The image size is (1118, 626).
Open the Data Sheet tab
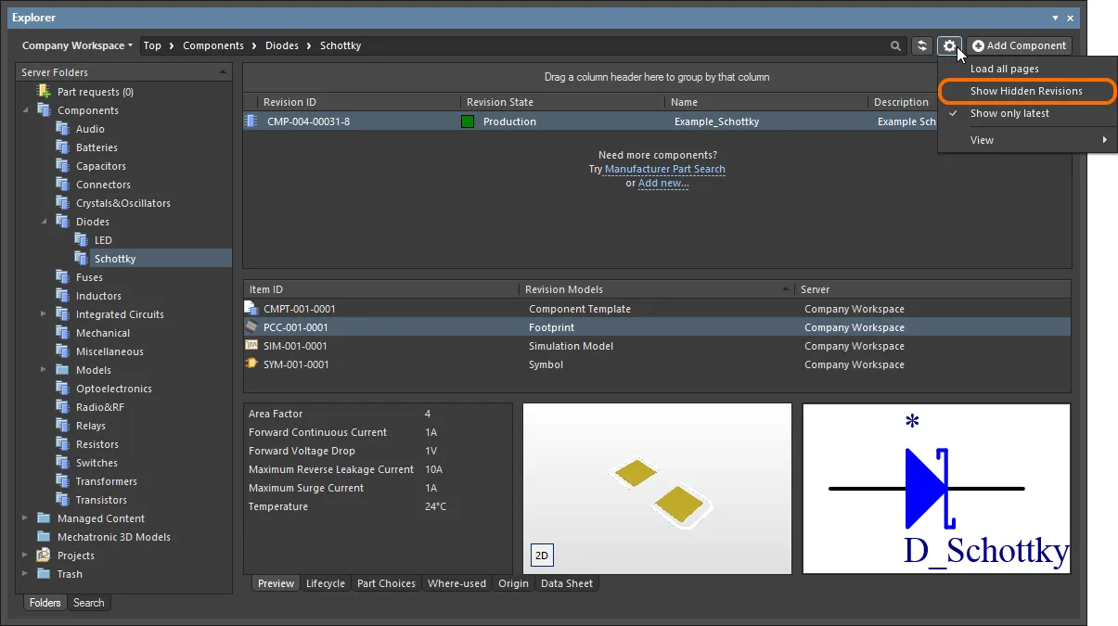tap(567, 583)
